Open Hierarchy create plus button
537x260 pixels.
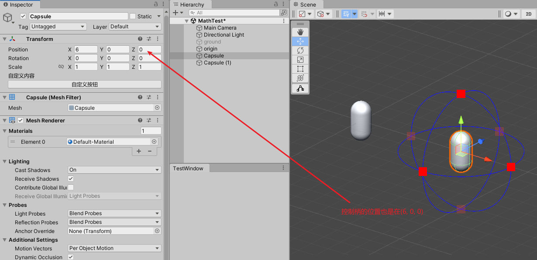pyautogui.click(x=176, y=13)
